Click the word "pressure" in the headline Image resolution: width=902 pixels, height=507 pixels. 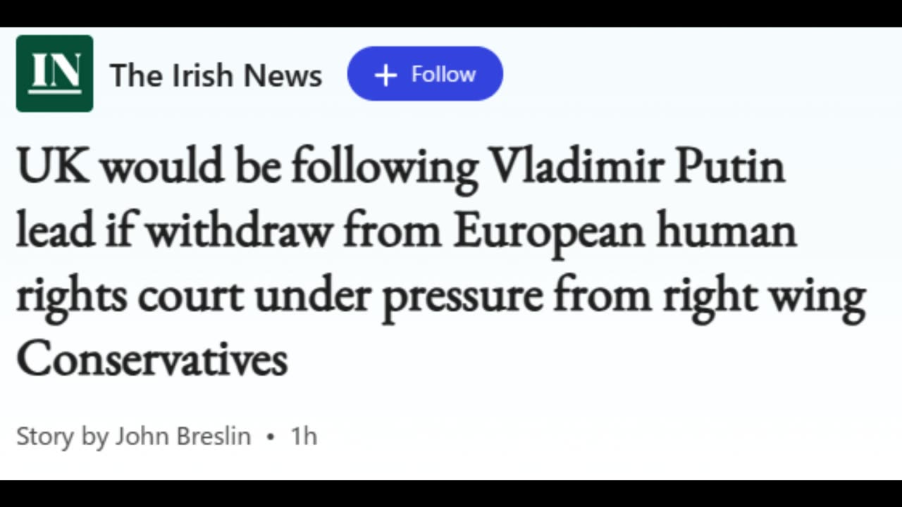(x=462, y=296)
